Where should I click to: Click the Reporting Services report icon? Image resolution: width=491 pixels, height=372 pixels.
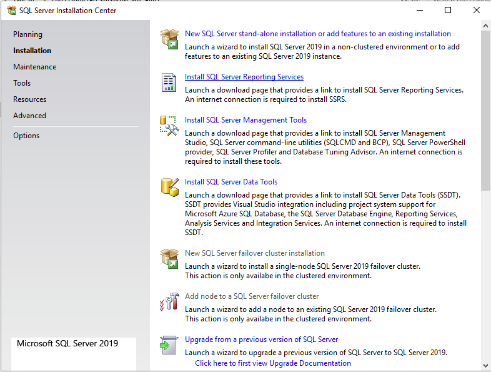tap(169, 83)
